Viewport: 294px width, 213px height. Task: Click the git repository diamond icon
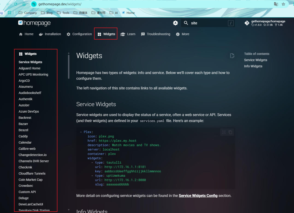coord(247,23)
